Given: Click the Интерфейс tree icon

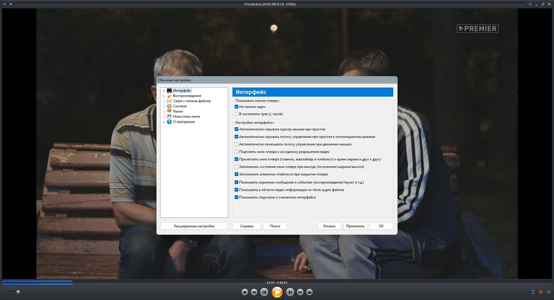Looking at the screenshot, I should [169, 90].
